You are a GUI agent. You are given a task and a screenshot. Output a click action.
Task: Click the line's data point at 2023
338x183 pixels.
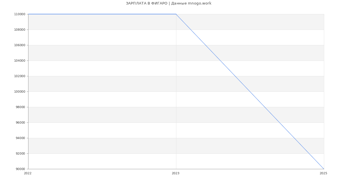pyautogui.click(x=176, y=14)
